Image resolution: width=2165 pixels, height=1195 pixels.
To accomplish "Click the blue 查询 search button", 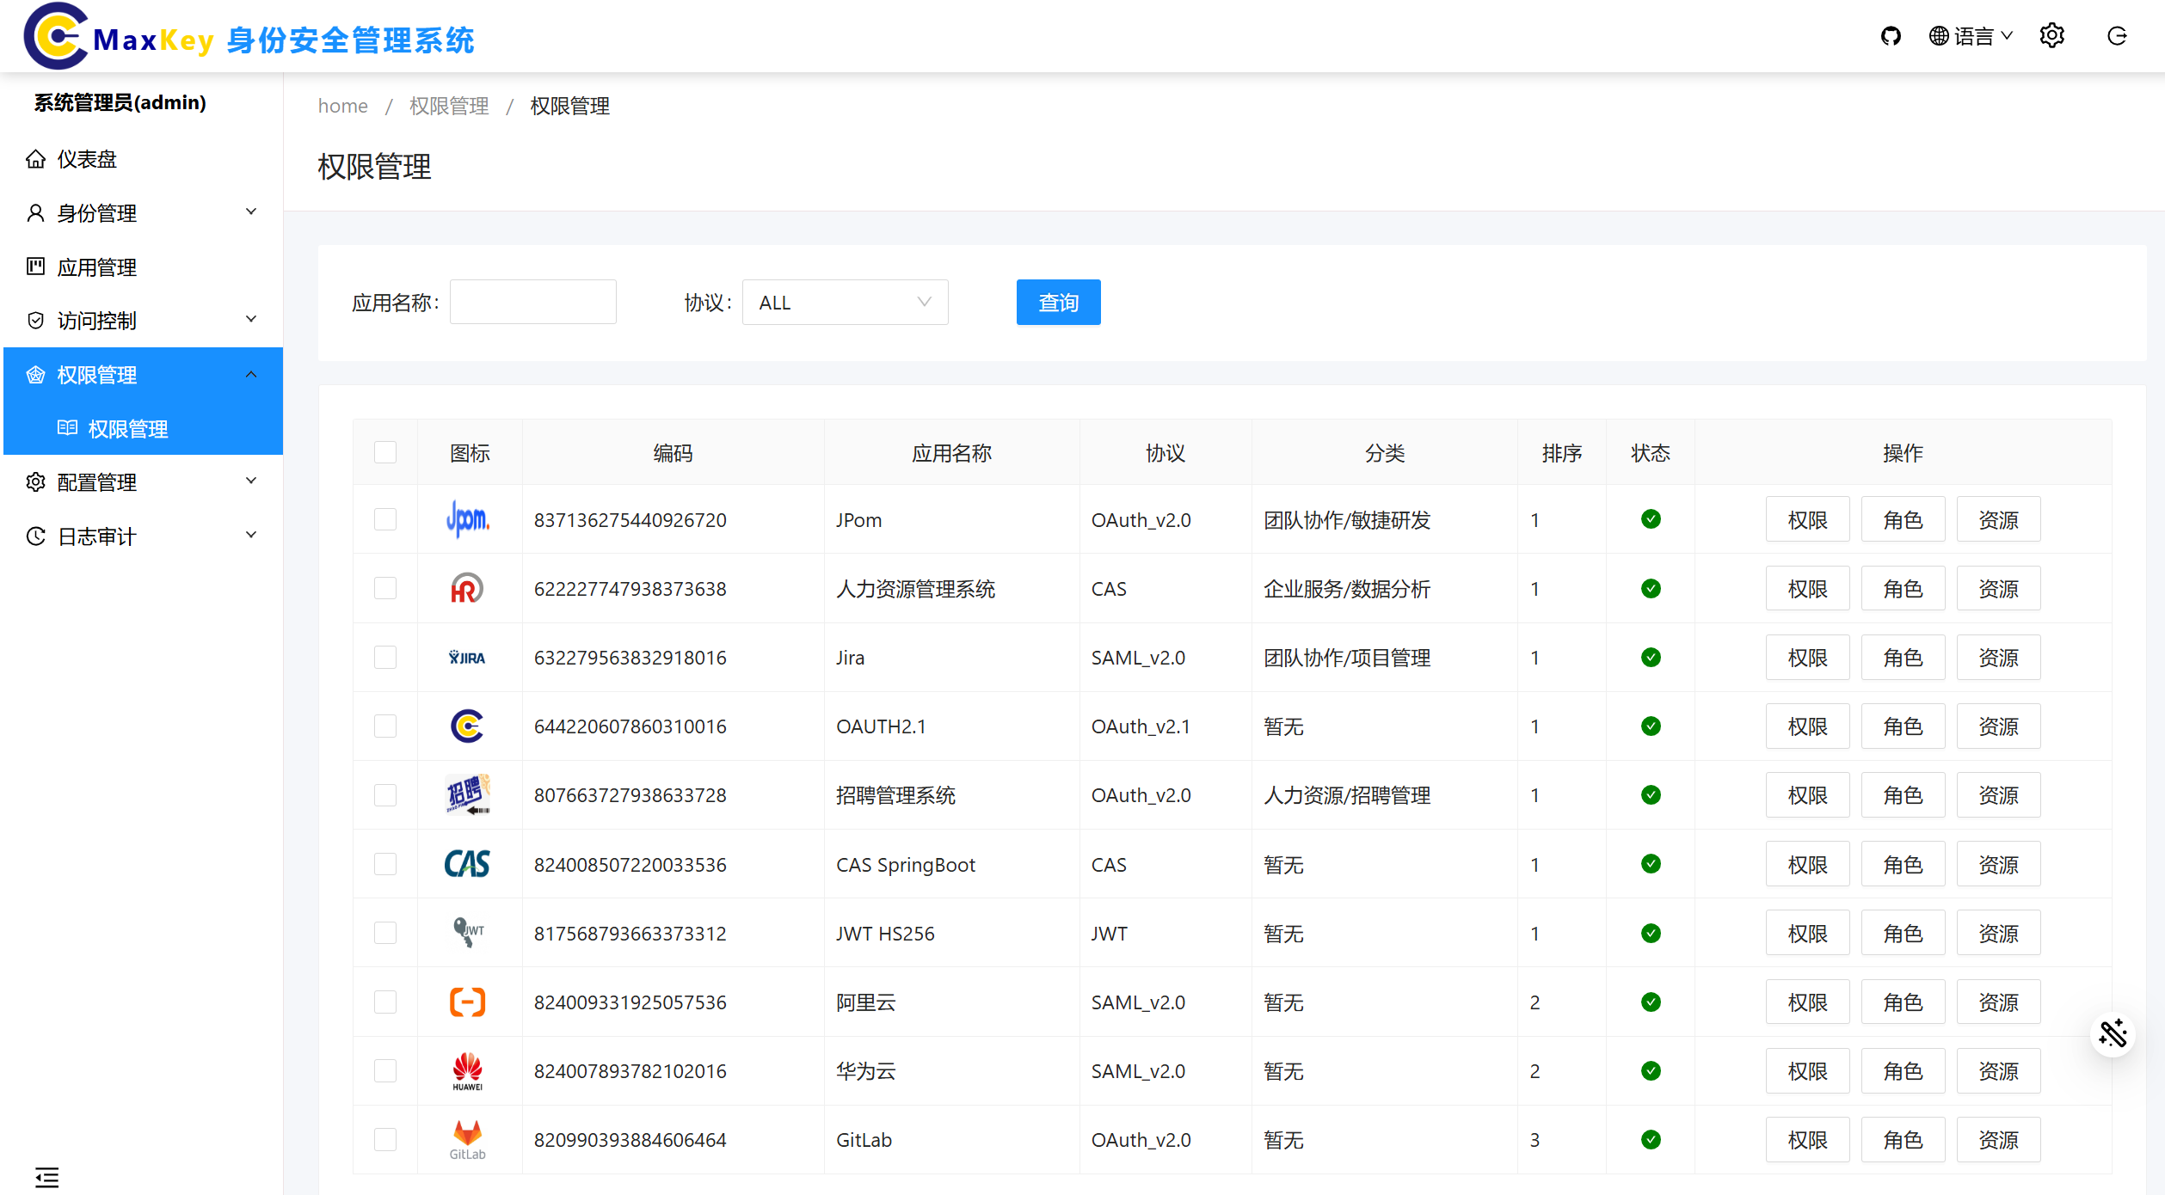I will (x=1058, y=303).
